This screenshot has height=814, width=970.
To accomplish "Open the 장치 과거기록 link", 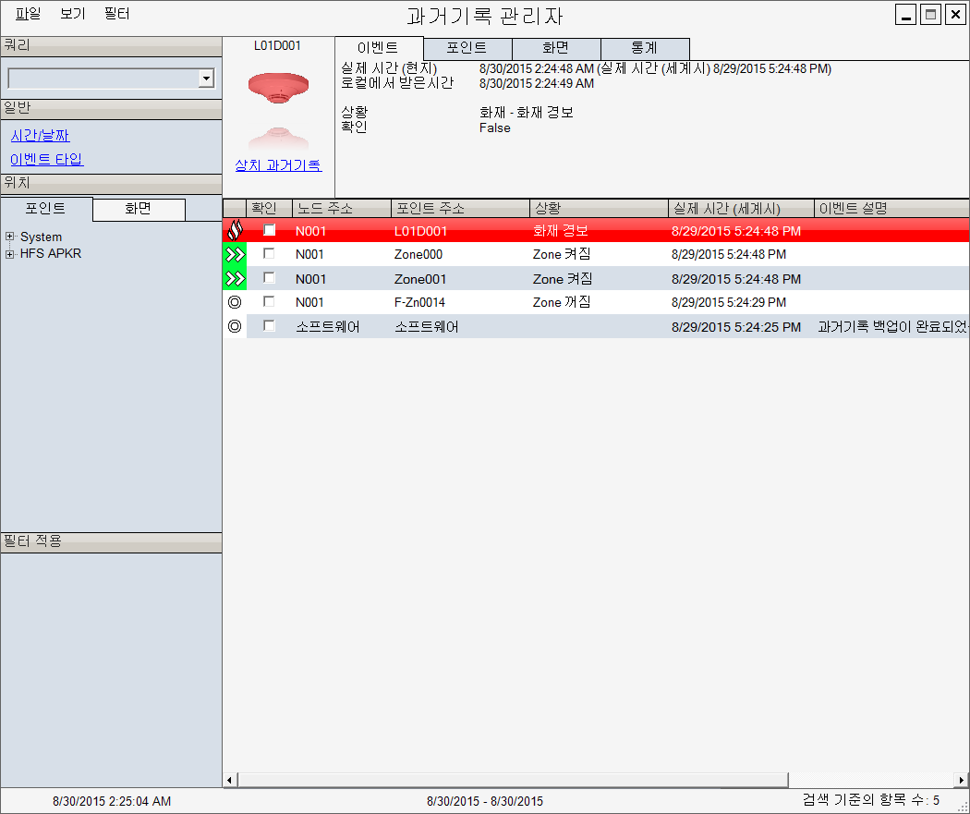I will click(x=277, y=165).
